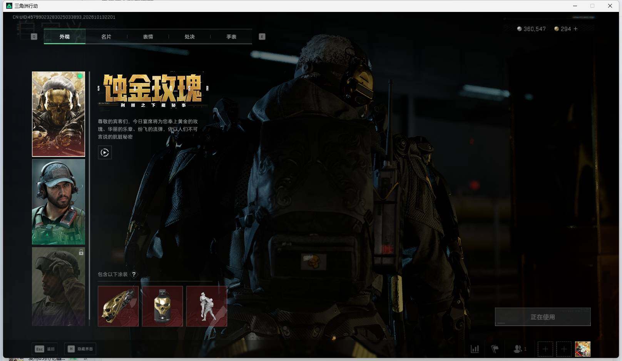Click the 360,547 silver currency balance
Image resolution: width=622 pixels, height=361 pixels.
pos(531,29)
